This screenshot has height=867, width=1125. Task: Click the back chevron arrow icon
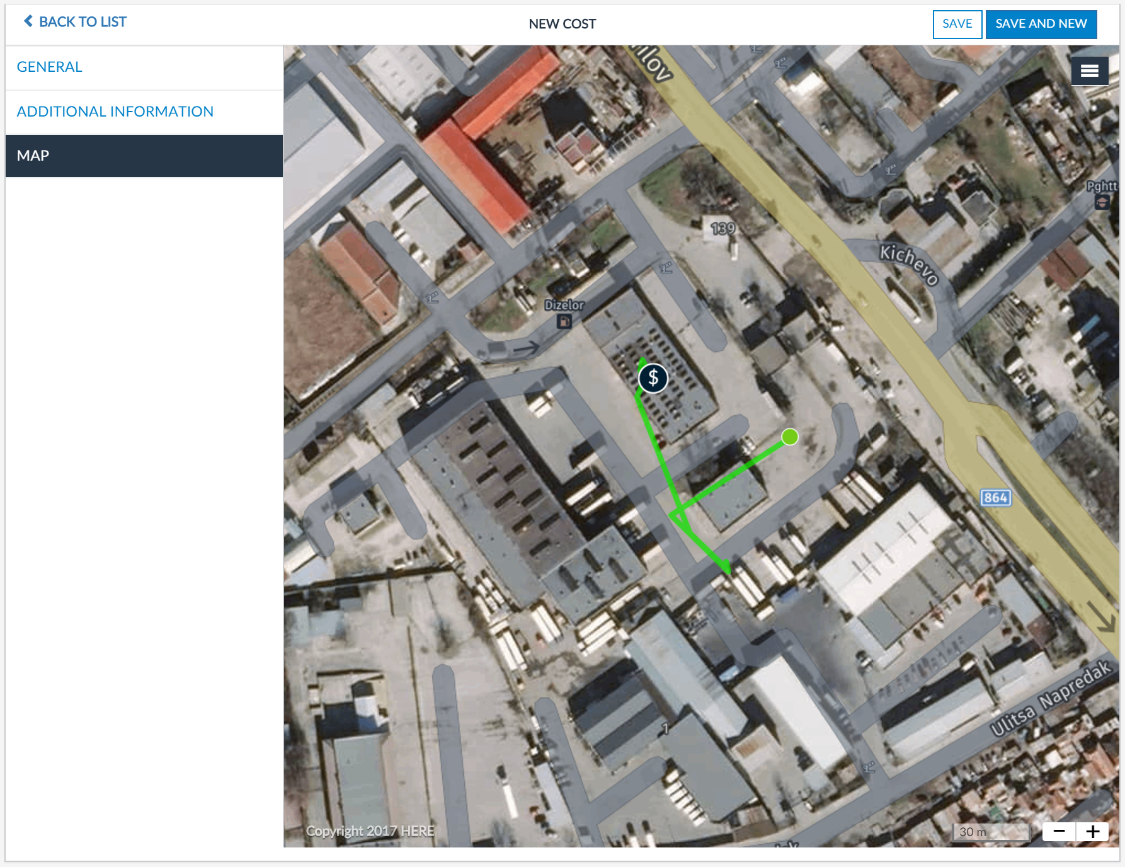tap(28, 21)
